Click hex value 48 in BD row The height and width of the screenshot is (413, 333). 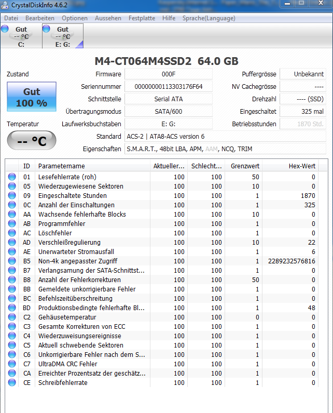(x=312, y=308)
